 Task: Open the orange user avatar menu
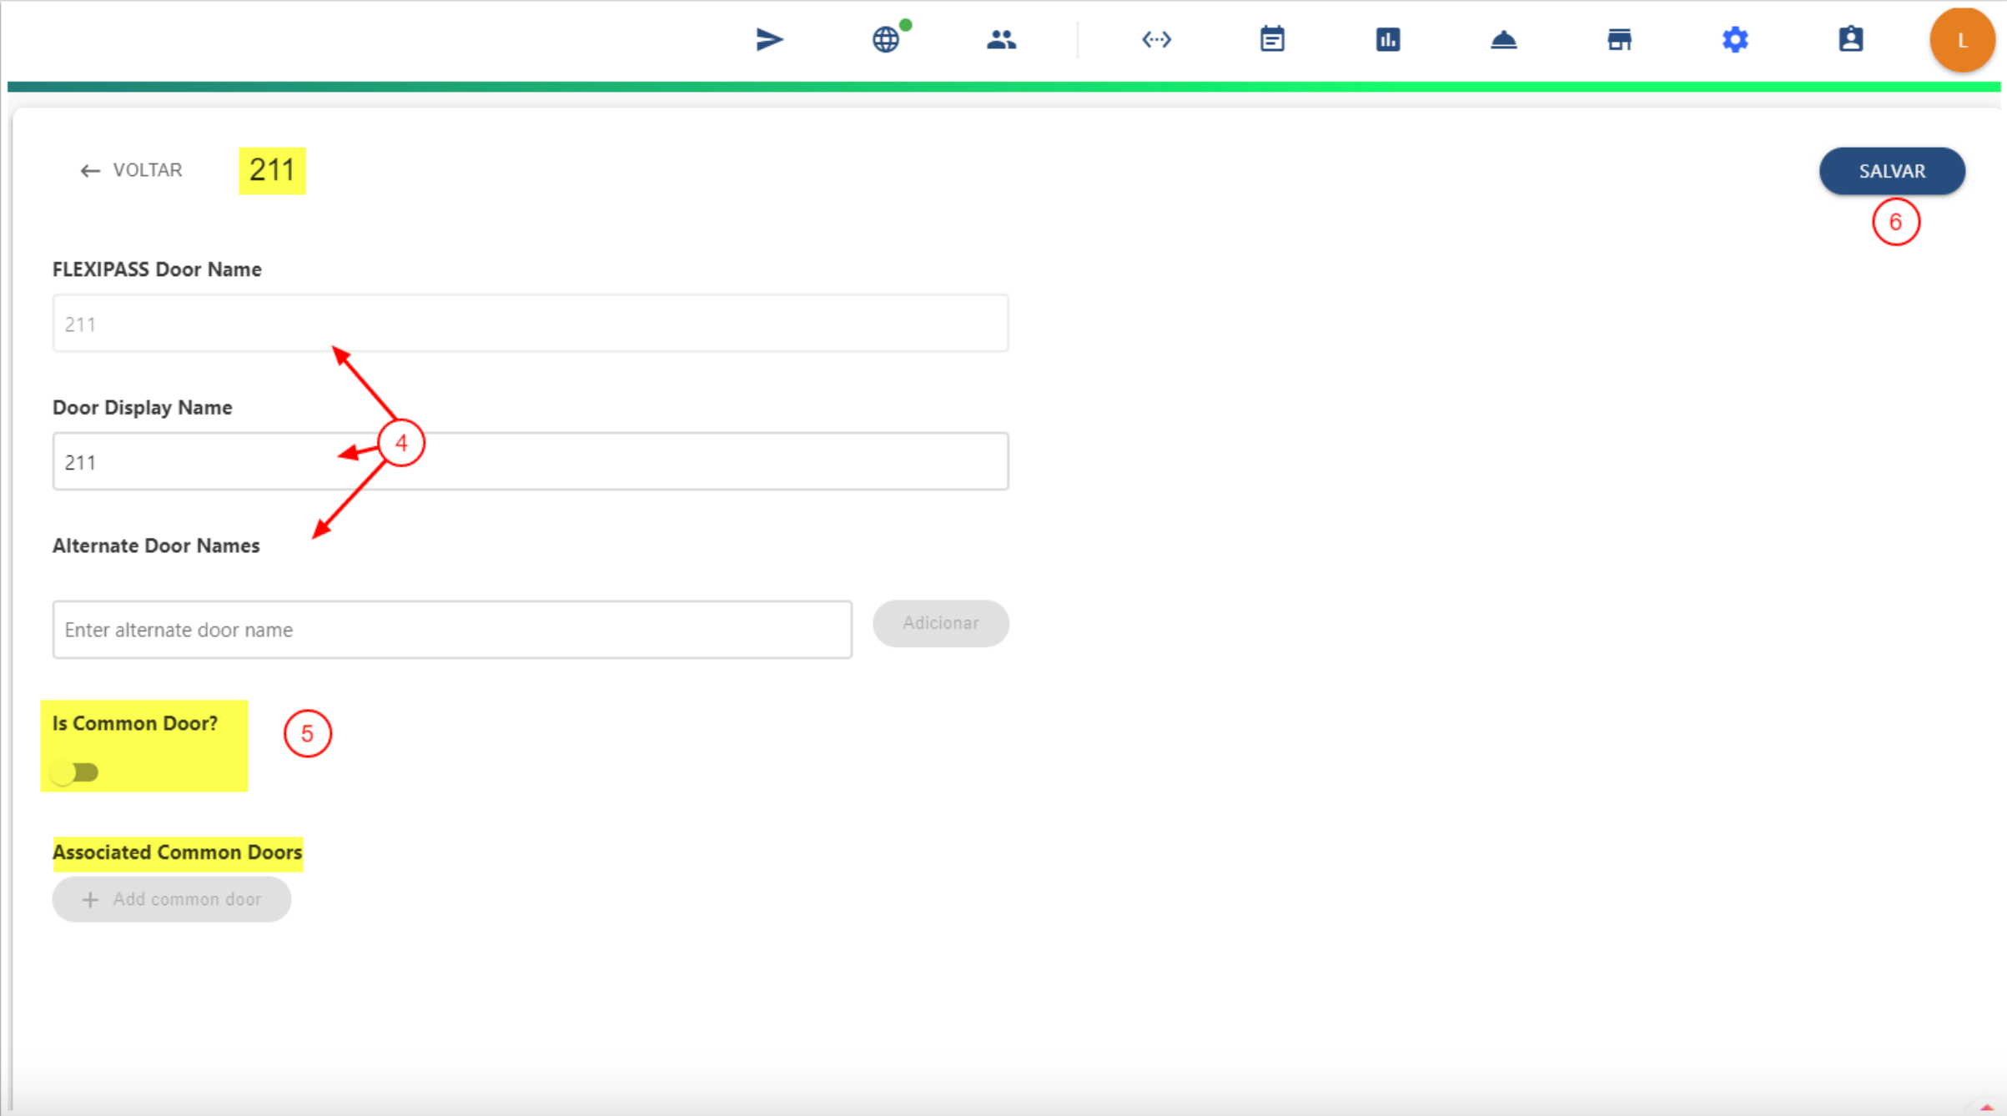[1961, 40]
